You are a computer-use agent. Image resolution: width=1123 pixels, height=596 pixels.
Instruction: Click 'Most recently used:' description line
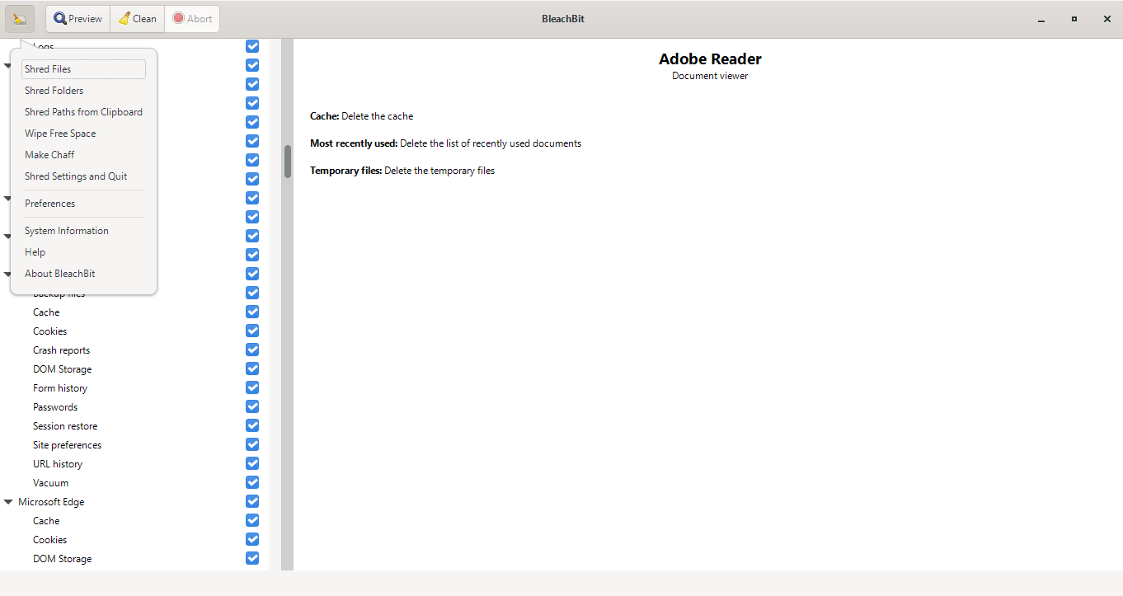pyautogui.click(x=445, y=143)
